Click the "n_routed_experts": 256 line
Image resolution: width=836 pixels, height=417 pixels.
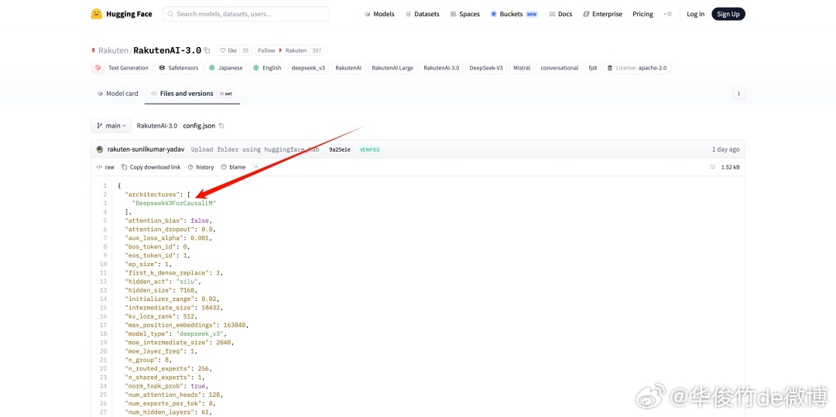[169, 368]
